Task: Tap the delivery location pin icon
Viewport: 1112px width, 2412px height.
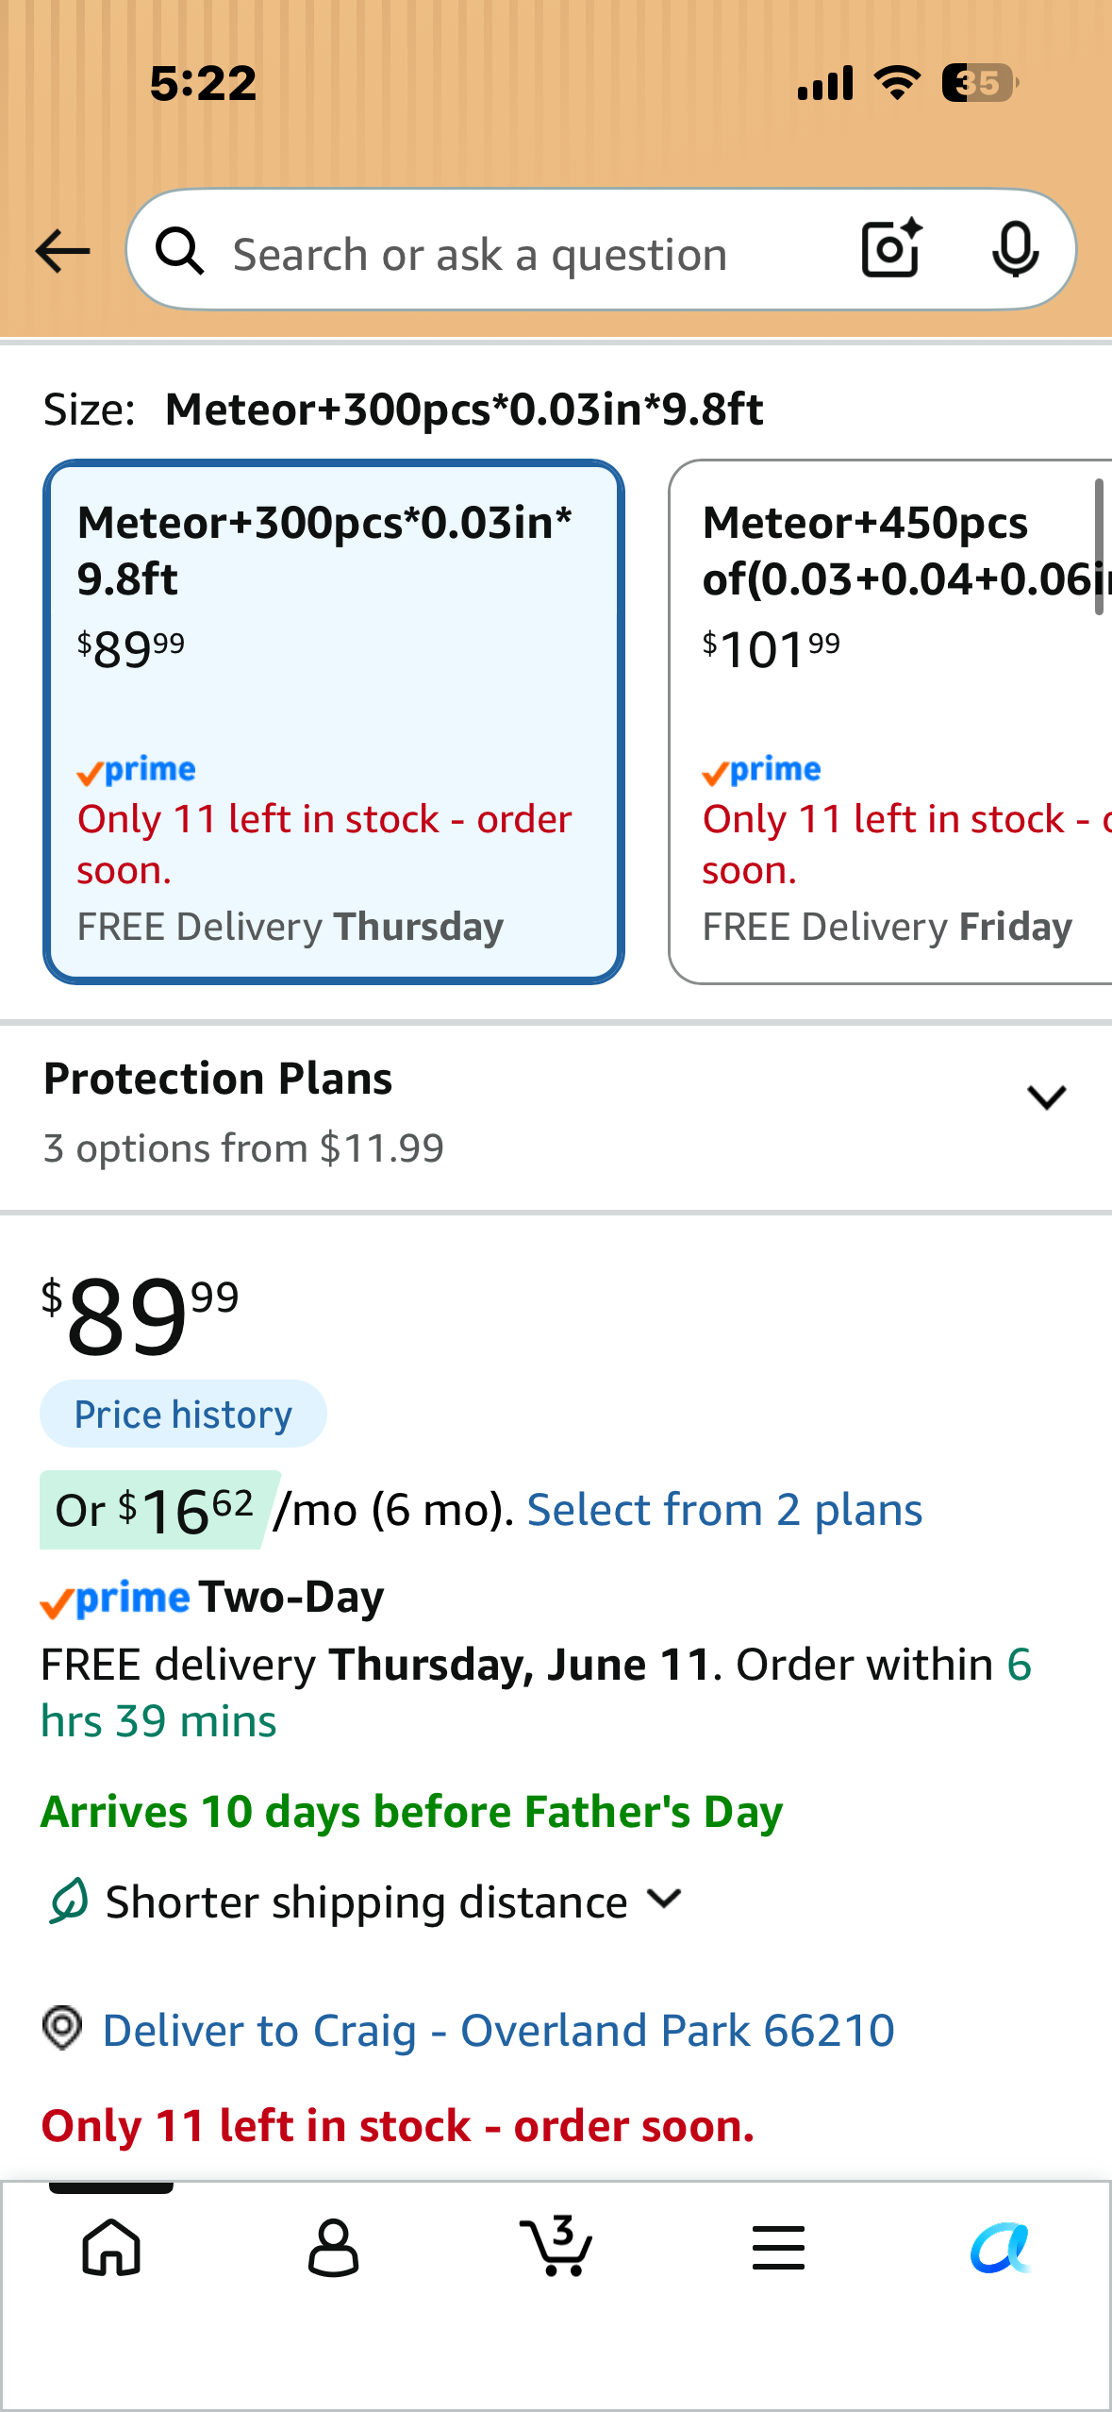Action: pyautogui.click(x=63, y=2028)
